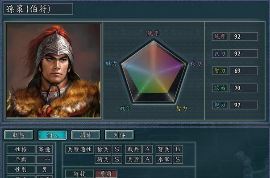
Task: Open the 狀態 tab
Action: point(19,135)
